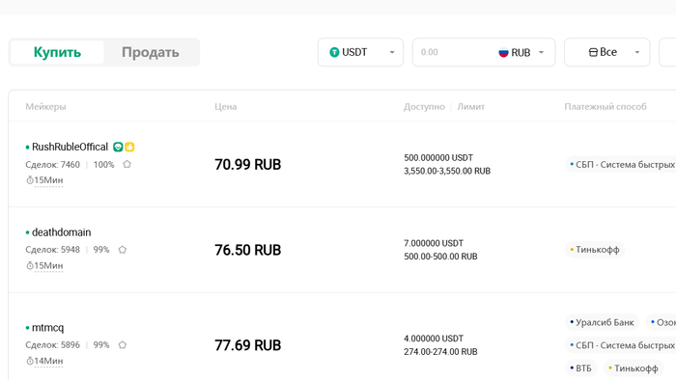Open the RushRubleOffical maker profile
This screenshot has width=676, height=380.
point(70,148)
